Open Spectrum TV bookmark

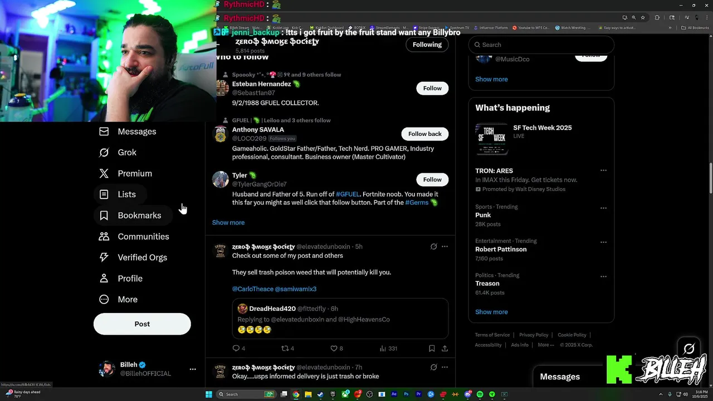pos(457,28)
